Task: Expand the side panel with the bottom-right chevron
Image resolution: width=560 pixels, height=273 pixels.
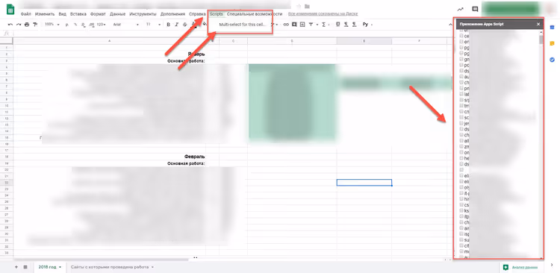Action: coord(552,265)
